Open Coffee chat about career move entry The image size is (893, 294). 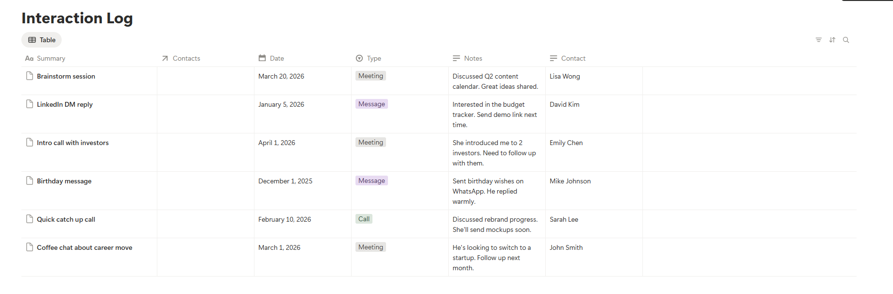click(84, 247)
